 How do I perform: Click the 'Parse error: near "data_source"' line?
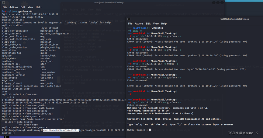tap(33, 119)
